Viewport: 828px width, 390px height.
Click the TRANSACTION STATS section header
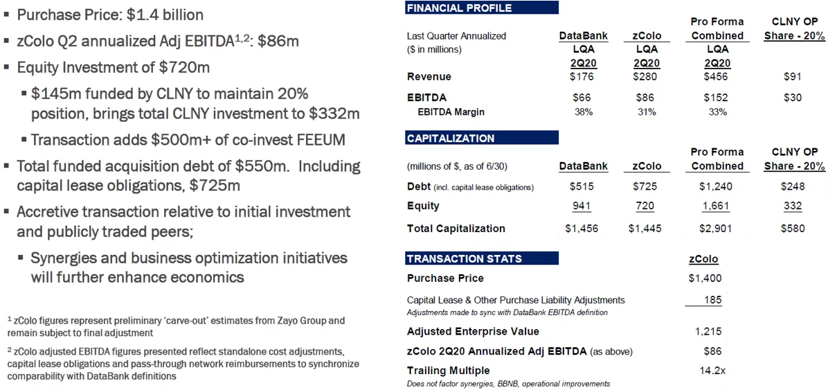coord(465,259)
